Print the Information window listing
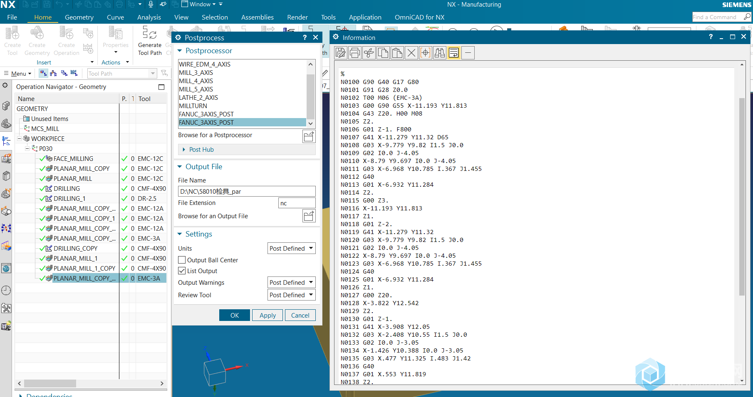The image size is (753, 397). (355, 53)
